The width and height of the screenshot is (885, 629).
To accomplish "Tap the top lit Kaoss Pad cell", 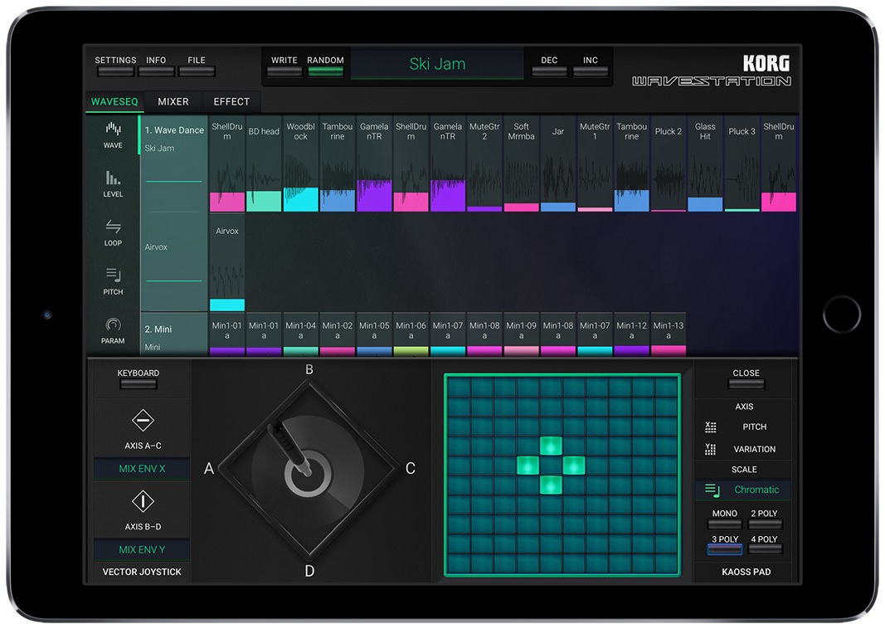I will click(551, 446).
